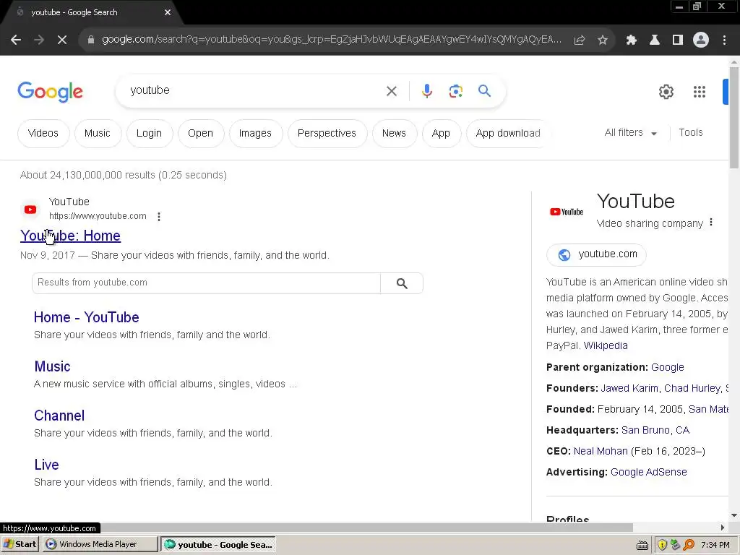Open more options beside youtube.com result
740x555 pixels.
tap(159, 217)
